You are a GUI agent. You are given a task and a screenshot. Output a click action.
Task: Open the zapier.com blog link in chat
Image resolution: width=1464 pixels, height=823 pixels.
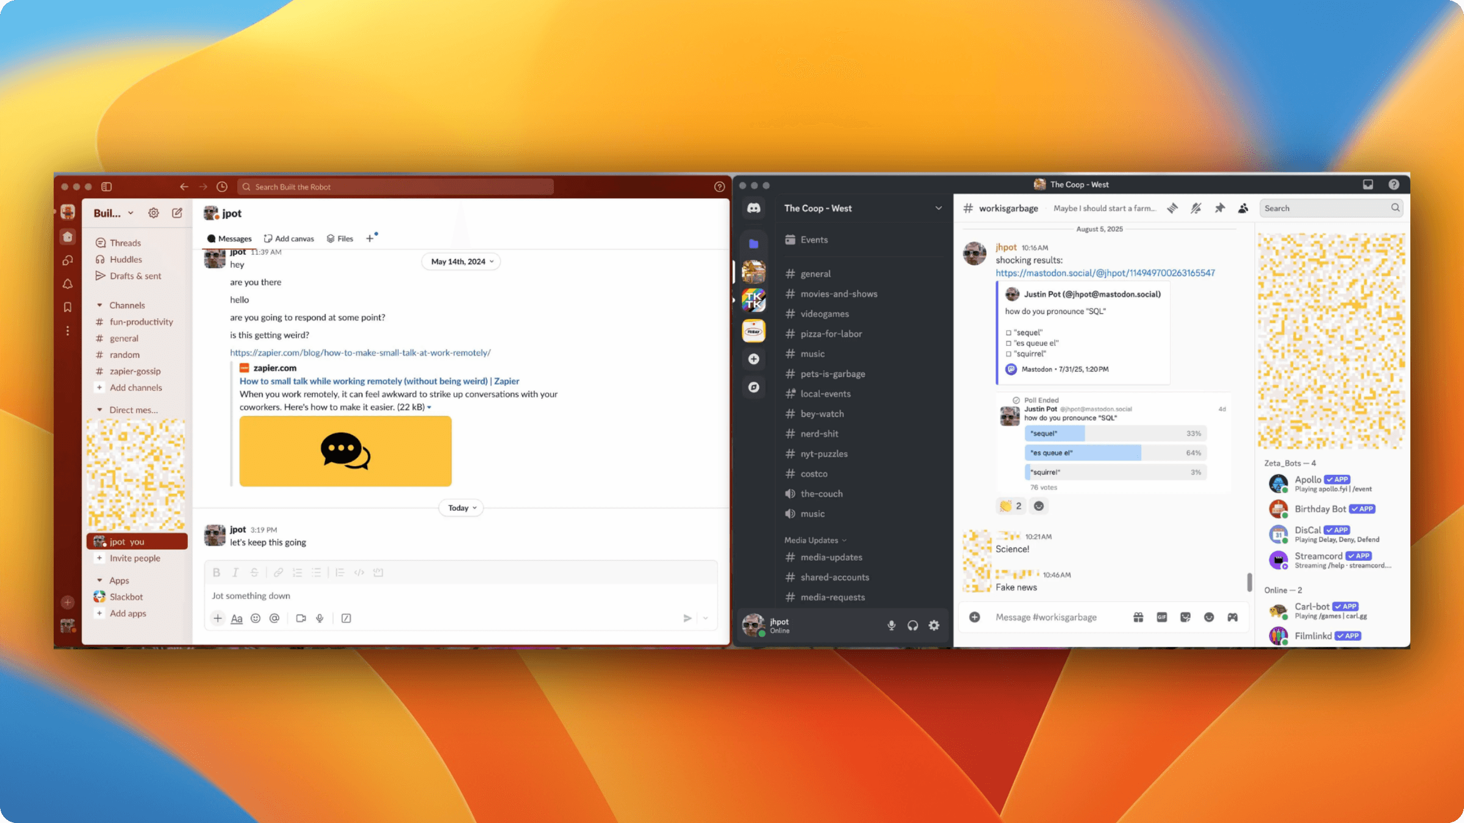[360, 352]
